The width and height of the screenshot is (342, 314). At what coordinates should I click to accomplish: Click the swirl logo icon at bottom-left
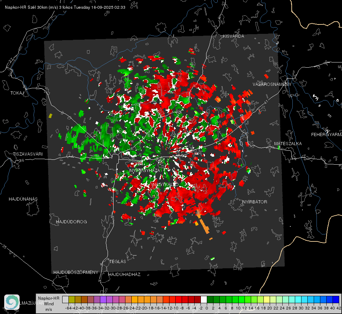tap(12, 302)
